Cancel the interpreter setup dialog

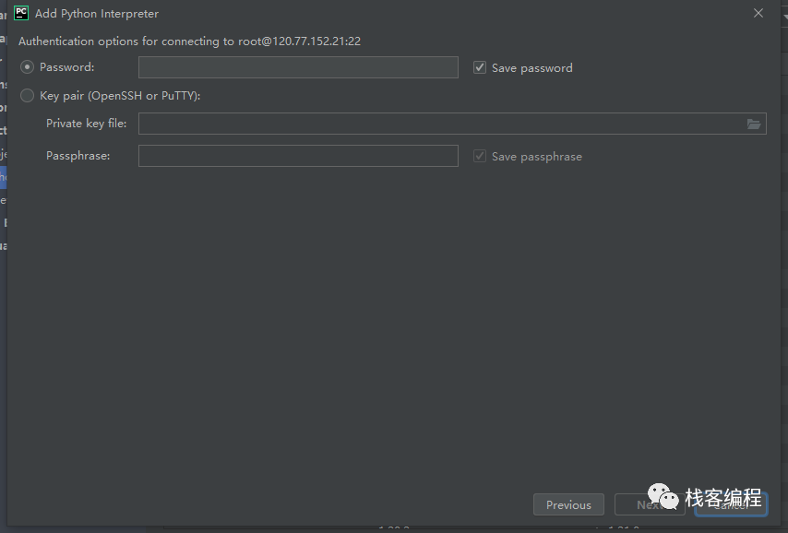pyautogui.click(x=731, y=504)
